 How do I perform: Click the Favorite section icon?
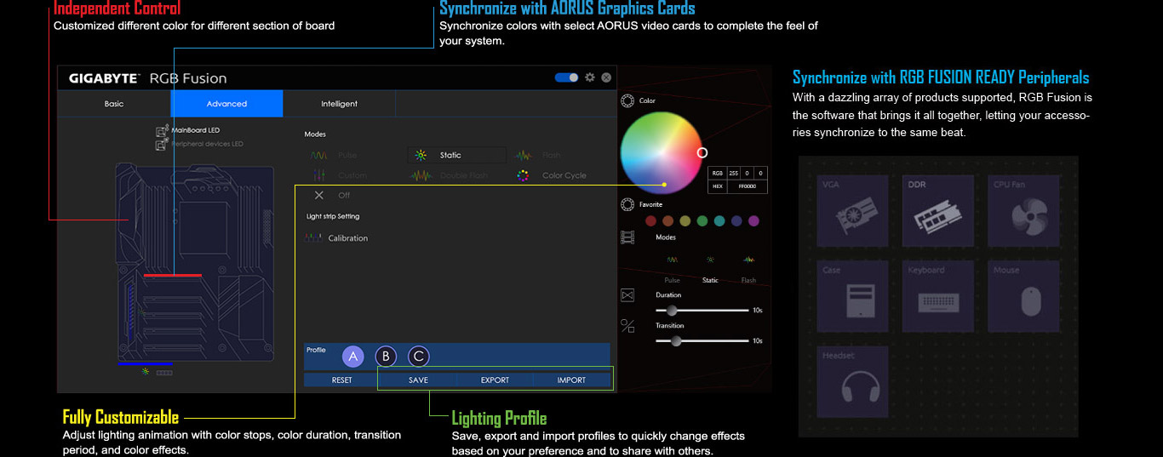(627, 204)
